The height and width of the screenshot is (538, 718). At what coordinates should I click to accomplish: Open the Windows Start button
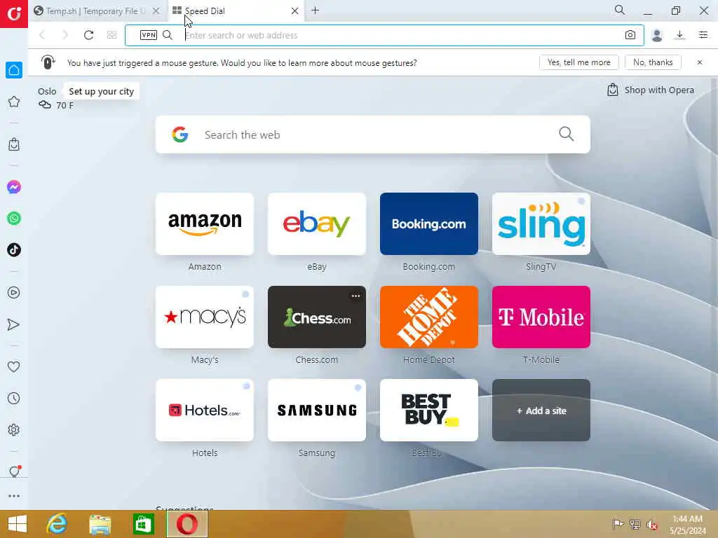(x=18, y=524)
